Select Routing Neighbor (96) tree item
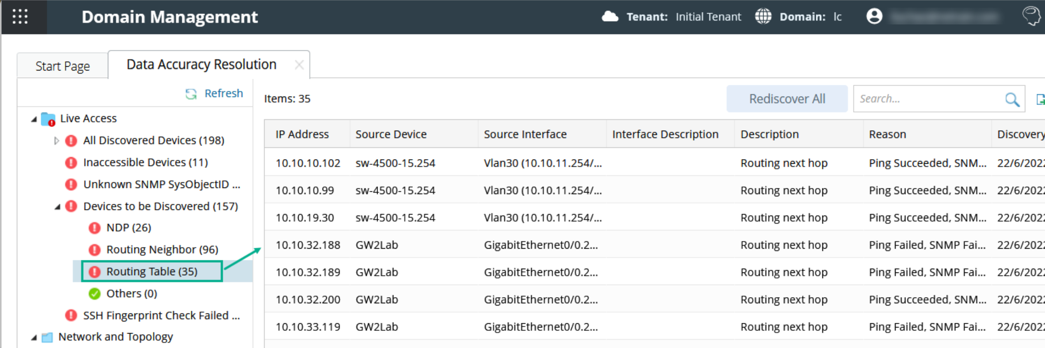The height and width of the screenshot is (348, 1045). click(162, 250)
